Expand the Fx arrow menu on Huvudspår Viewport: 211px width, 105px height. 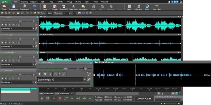point(16,25)
